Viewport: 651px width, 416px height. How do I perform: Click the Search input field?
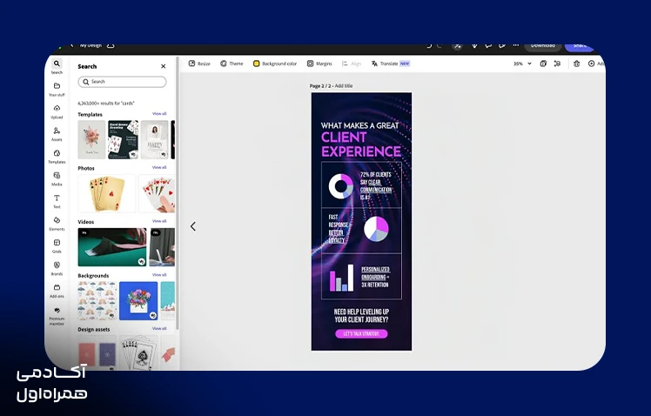122,82
